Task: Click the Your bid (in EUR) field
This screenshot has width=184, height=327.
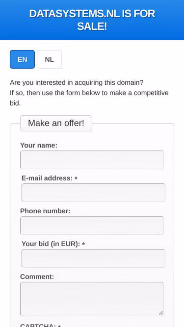Action: 93,258
